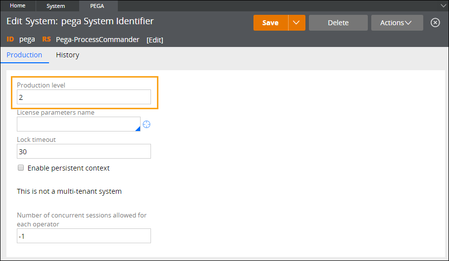Viewport: 449px width, 261px height.
Task: Select the PEGA tab
Action: tap(97, 6)
